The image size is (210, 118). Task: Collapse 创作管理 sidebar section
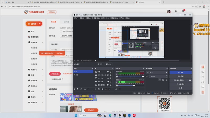coord(43,42)
